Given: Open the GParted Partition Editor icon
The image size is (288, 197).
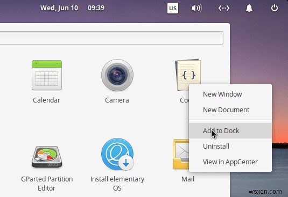Looking at the screenshot, I should pos(47,157).
